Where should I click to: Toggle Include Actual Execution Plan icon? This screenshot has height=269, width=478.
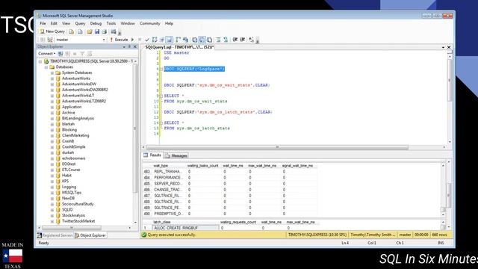(x=178, y=40)
